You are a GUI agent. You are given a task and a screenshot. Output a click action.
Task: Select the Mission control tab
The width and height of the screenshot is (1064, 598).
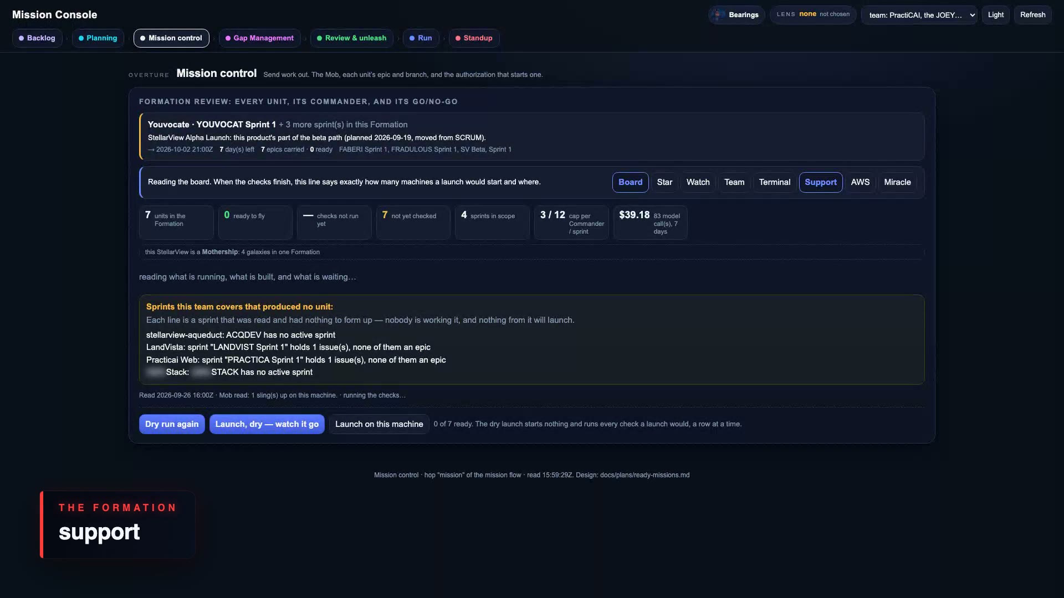click(x=171, y=38)
